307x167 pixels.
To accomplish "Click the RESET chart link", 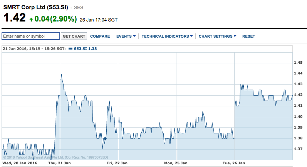I will [249, 36].
